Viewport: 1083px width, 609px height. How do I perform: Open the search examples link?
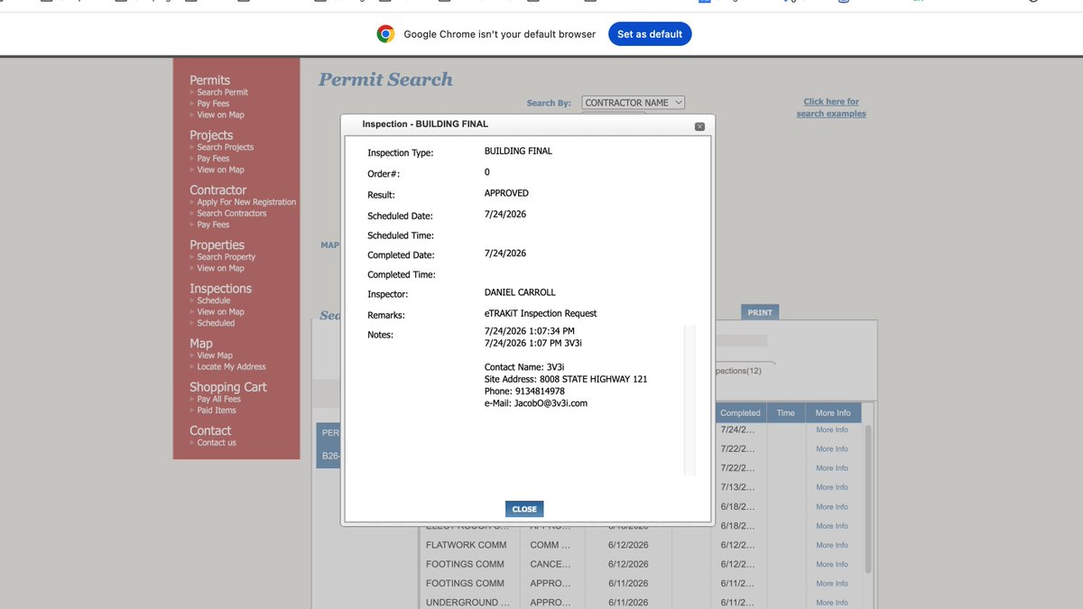(x=831, y=107)
